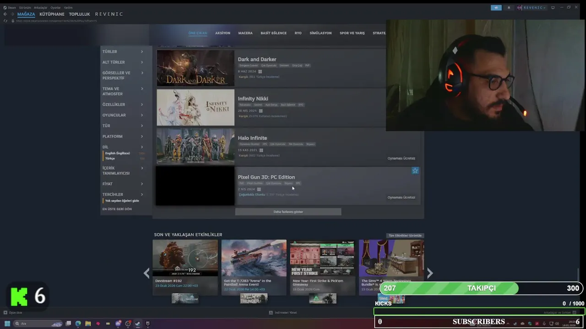Toggle Yok sayılan öğeleri gizle option

(x=122, y=201)
